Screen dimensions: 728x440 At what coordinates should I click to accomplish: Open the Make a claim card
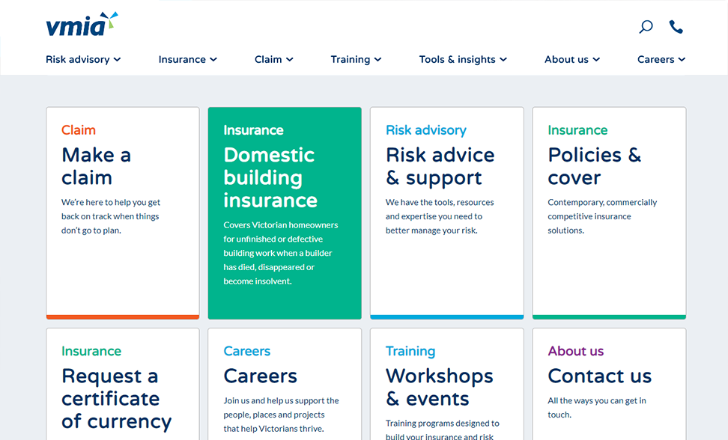[x=122, y=212]
